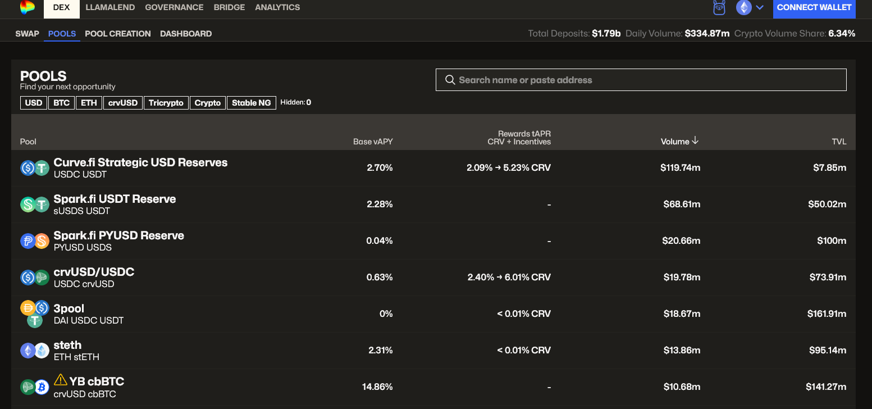The width and height of the screenshot is (872, 409).
Task: Toggle the Stable NG filter chip
Action: [252, 103]
